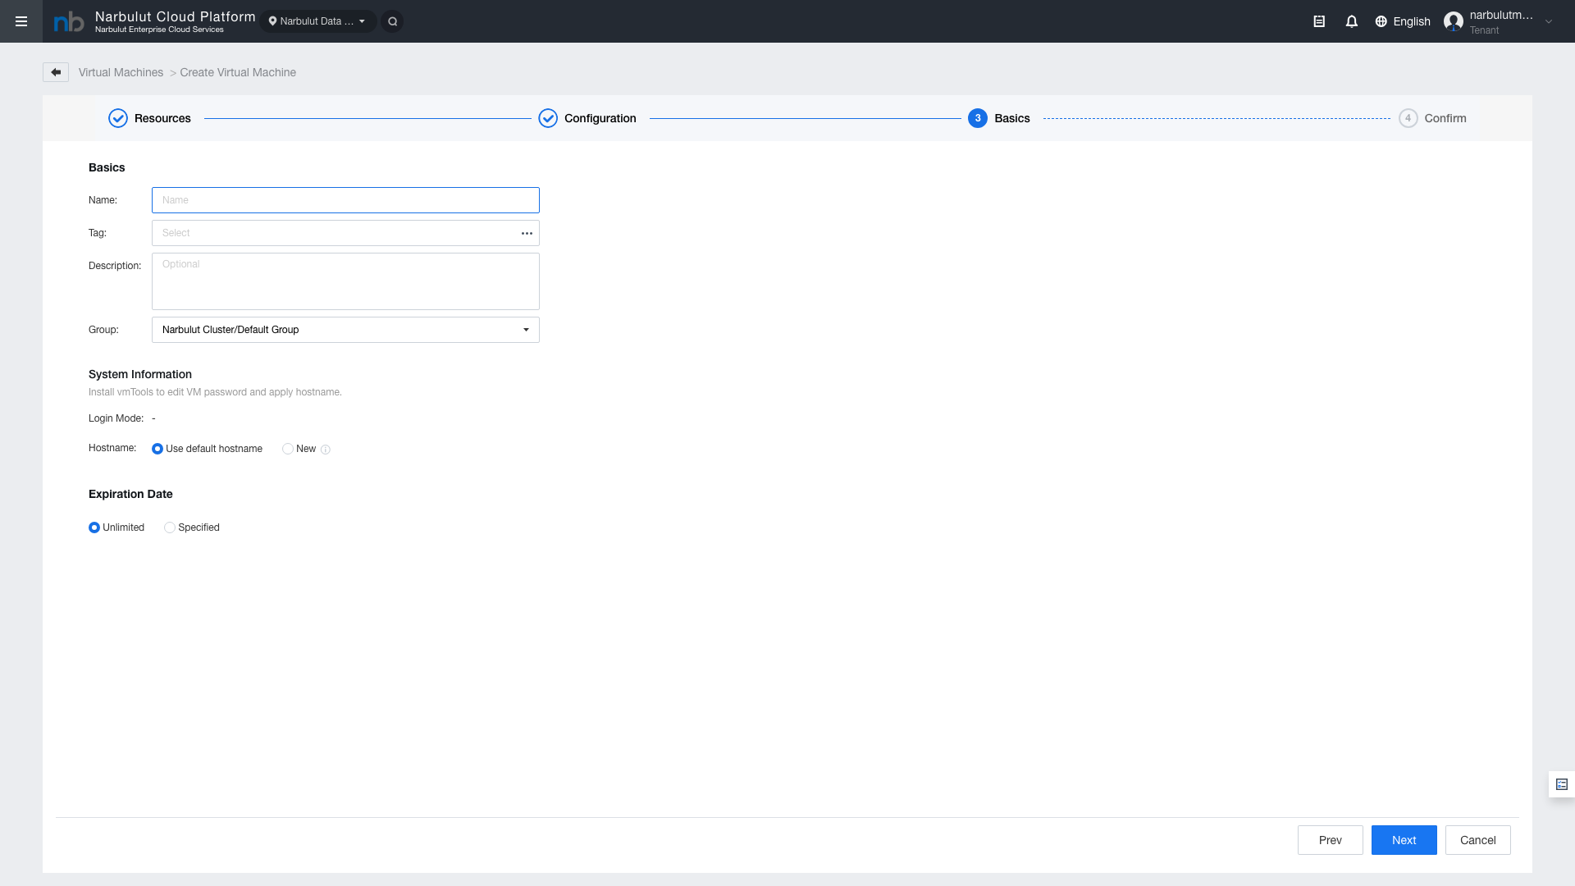Click the Narbulut Cloud Platform title

[176, 16]
